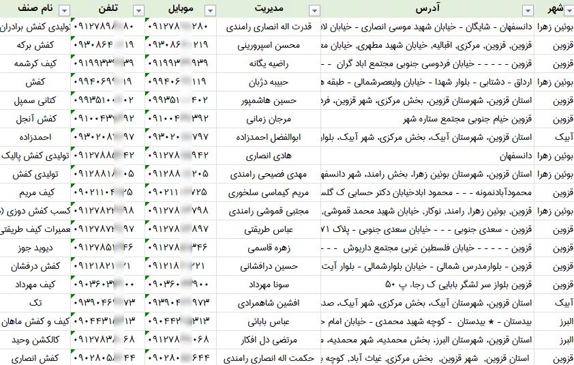Image resolution: width=574 pixels, height=365 pixels.
Task: Select the کفش آنجل shop name cell
Action: click(x=35, y=119)
